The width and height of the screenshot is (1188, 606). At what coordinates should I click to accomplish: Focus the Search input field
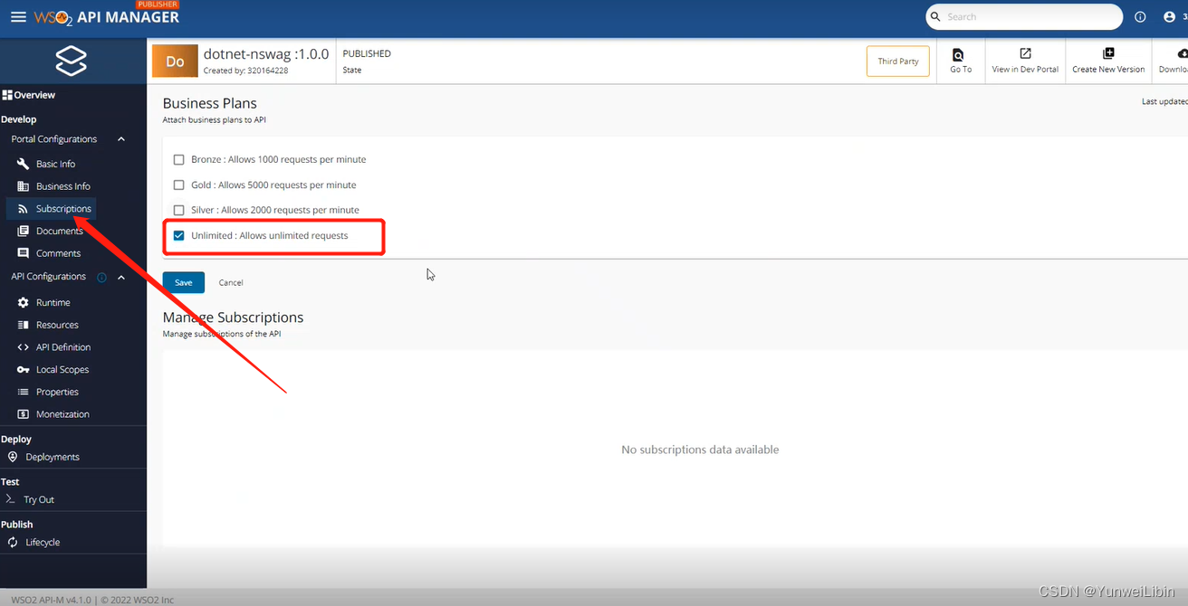tap(1031, 16)
